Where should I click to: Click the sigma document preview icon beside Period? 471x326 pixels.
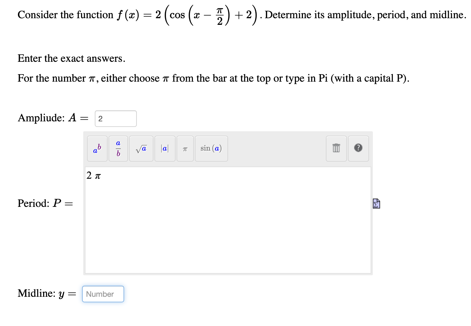point(376,204)
